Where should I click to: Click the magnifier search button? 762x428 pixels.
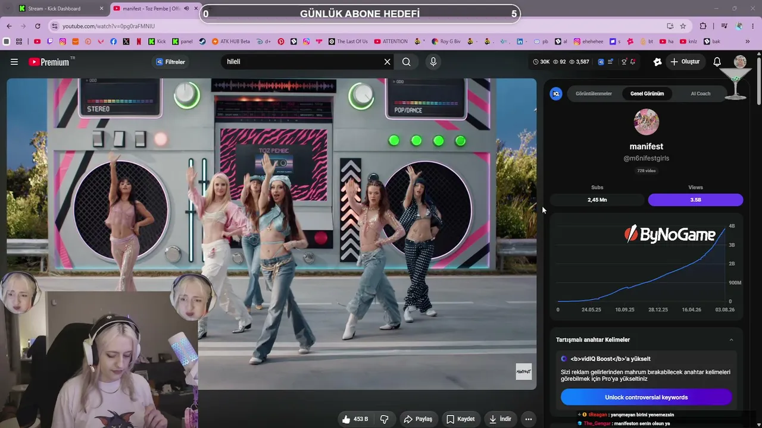(407, 62)
